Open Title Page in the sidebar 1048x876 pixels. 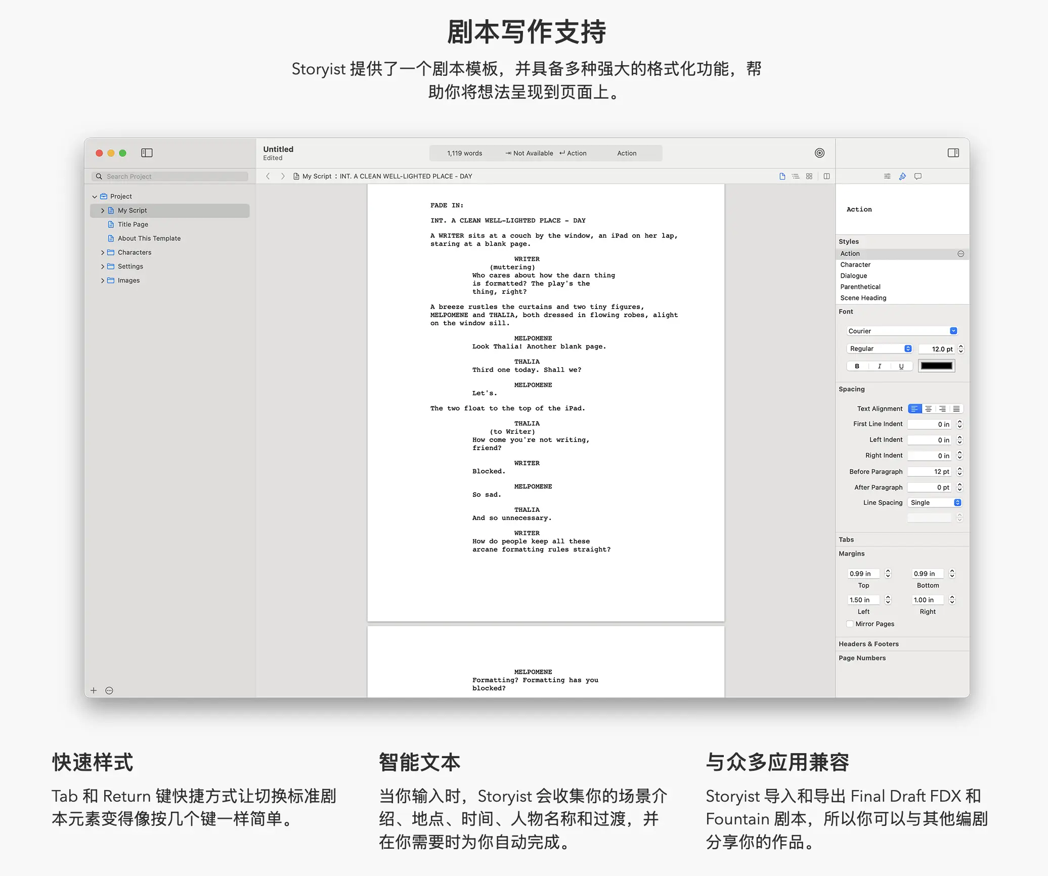pyautogui.click(x=133, y=224)
